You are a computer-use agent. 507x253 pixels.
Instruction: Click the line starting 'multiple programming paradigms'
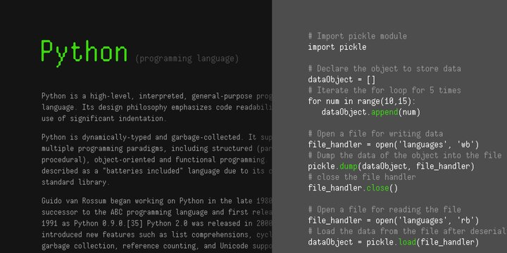click(156, 149)
